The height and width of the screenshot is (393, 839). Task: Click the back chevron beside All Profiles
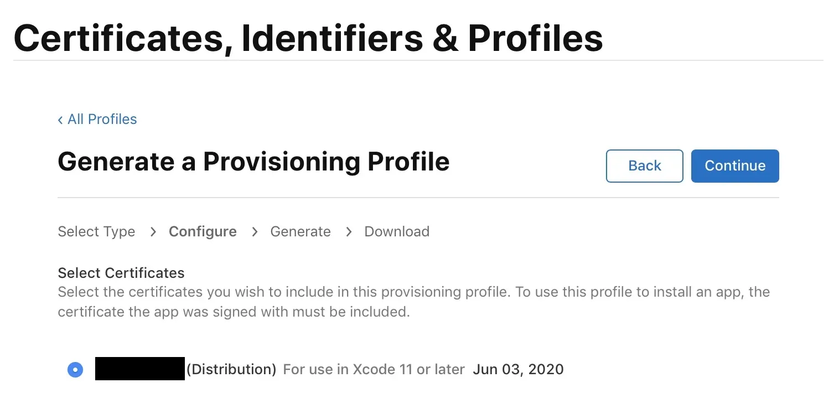tap(60, 120)
